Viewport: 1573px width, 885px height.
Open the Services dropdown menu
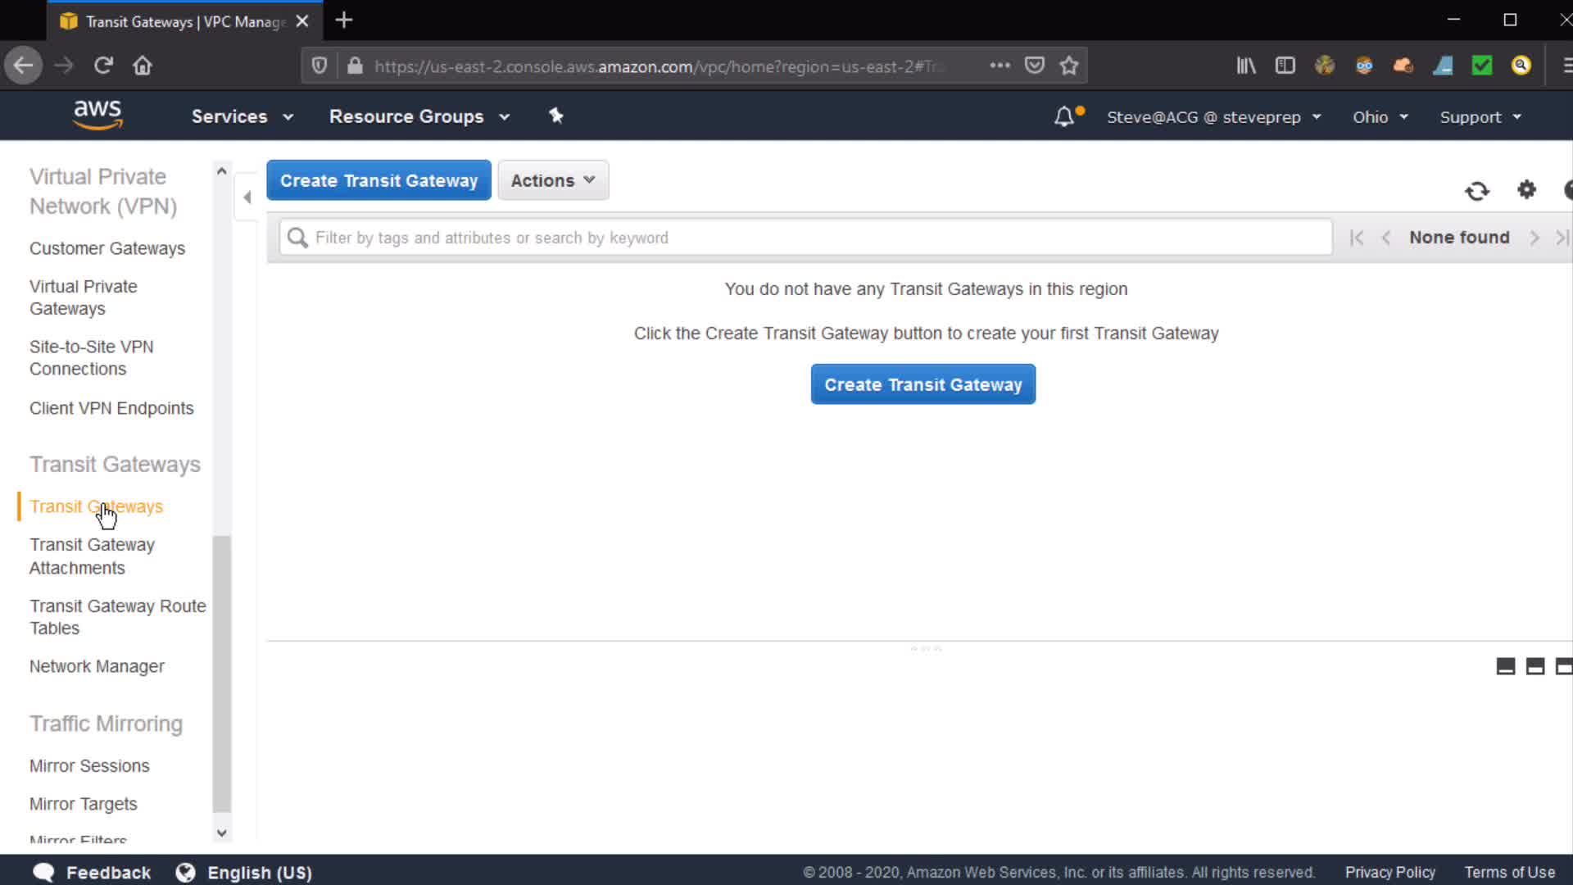pos(242,116)
